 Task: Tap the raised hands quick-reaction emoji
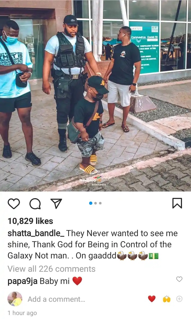166,299
